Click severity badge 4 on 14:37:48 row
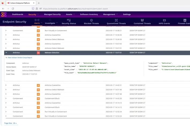The image size is (190, 127). [x=38, y=94]
